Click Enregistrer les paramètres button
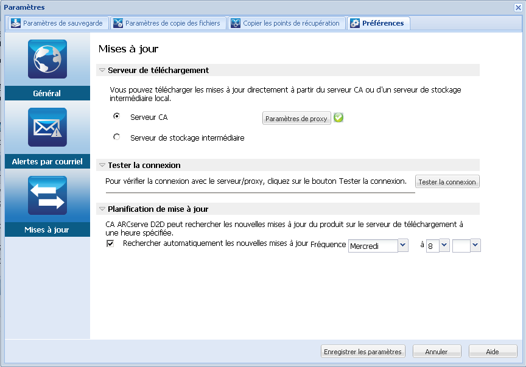The image size is (526, 367). tap(363, 352)
